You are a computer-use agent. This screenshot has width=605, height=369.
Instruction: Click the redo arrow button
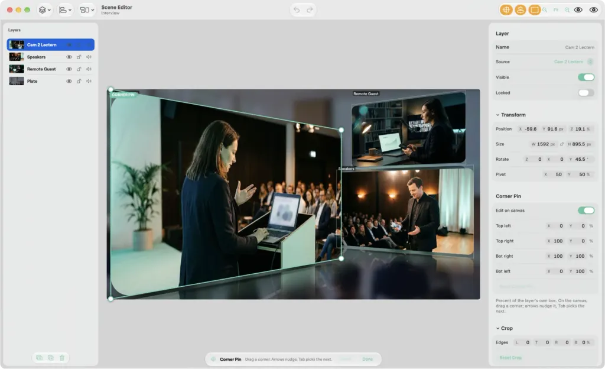pyautogui.click(x=310, y=10)
